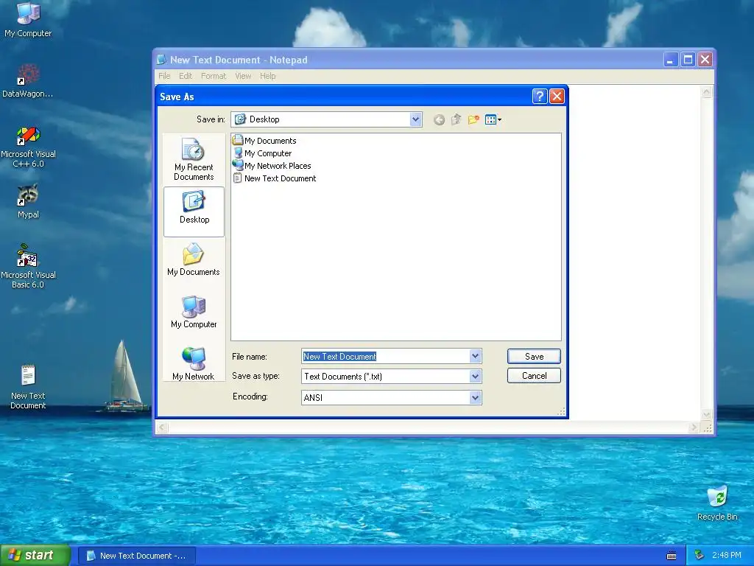The height and width of the screenshot is (566, 754).
Task: Go back to last folder visited icon
Action: (x=439, y=120)
